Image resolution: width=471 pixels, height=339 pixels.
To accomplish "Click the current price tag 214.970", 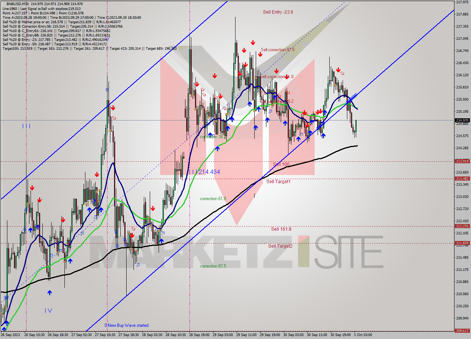I will coord(462,120).
